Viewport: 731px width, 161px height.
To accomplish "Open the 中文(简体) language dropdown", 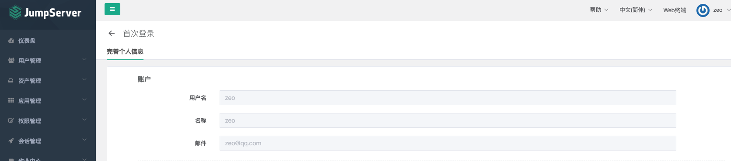I will click(636, 10).
